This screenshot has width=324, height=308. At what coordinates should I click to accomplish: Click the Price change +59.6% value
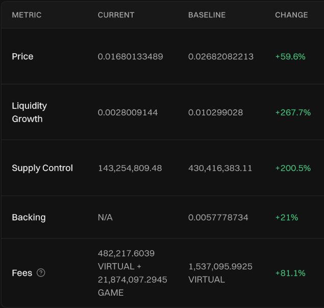(290, 56)
